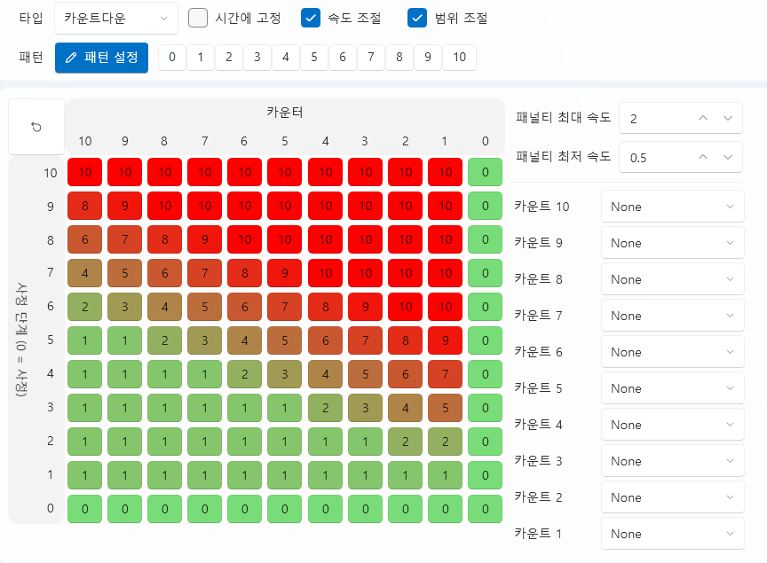Increase 패널티 최대 속도 with up arrow
The width and height of the screenshot is (767, 563).
pyautogui.click(x=702, y=118)
